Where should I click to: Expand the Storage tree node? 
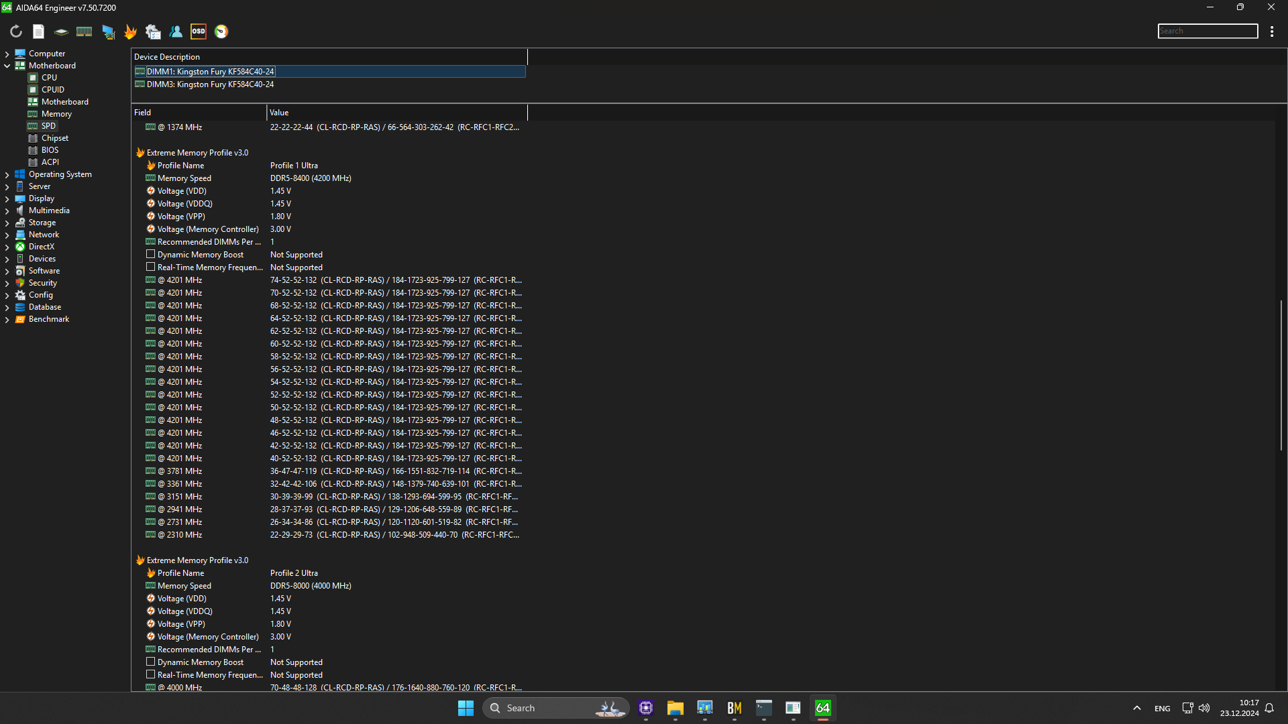click(x=7, y=223)
